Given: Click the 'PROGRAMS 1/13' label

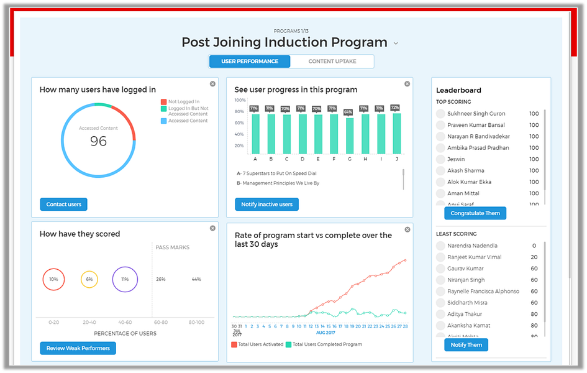Looking at the screenshot, I should point(291,31).
